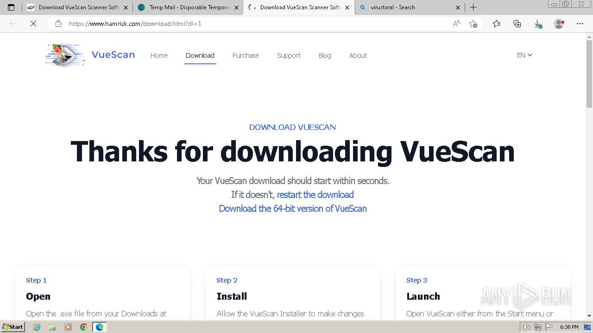The height and width of the screenshot is (333, 593).
Task: Close the active VueScan tab
Action: point(347,7)
